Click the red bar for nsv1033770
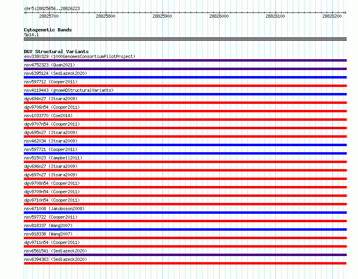 coord(185,120)
